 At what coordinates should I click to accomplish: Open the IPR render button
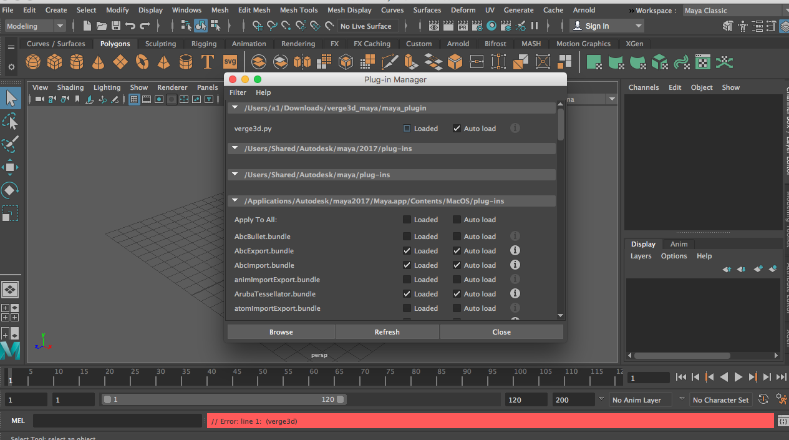pos(463,26)
